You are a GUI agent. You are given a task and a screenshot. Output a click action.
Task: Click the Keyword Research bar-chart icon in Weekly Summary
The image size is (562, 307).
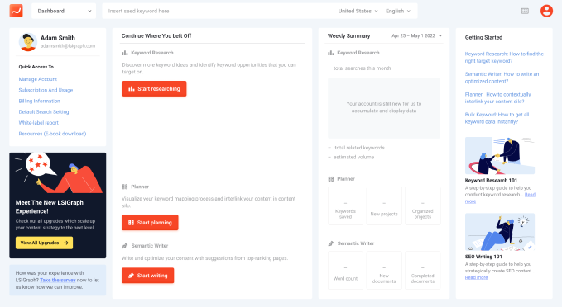(330, 53)
